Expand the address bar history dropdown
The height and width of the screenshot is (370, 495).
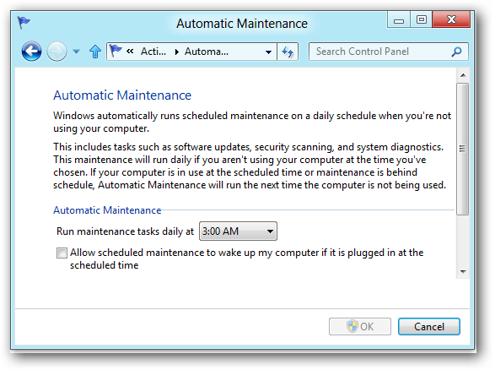(x=268, y=52)
